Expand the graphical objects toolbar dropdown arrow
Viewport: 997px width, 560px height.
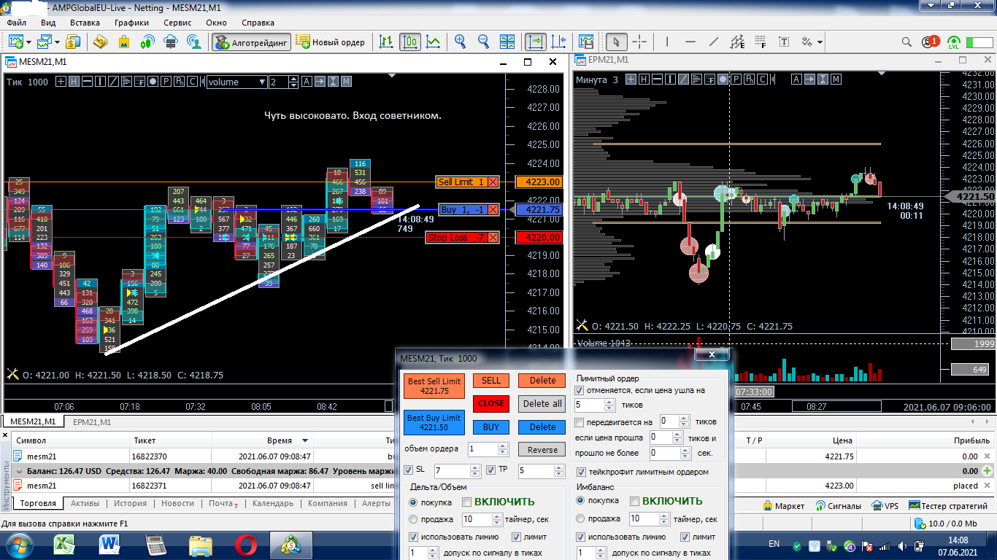tap(820, 42)
